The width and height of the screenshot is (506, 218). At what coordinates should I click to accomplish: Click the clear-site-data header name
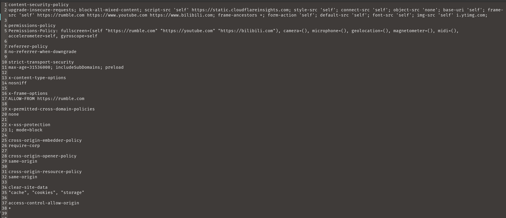(28, 187)
